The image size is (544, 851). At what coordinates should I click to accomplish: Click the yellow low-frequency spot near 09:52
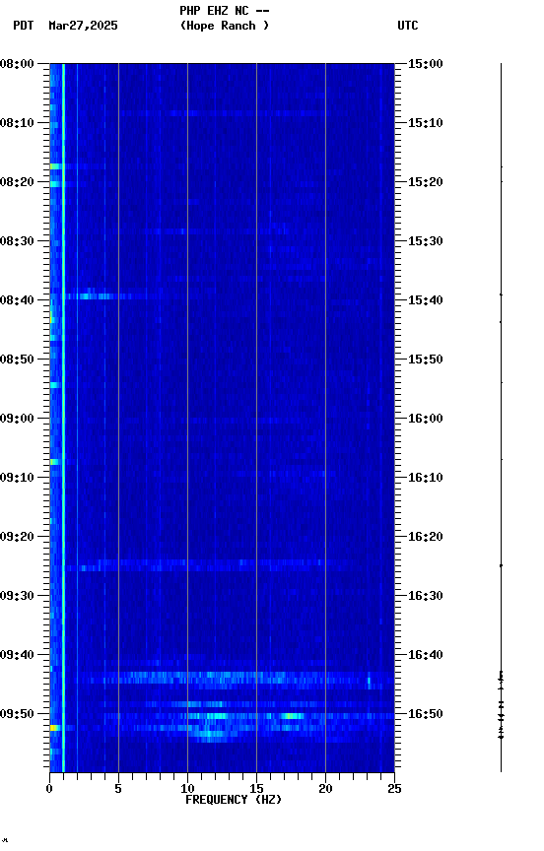coord(54,728)
